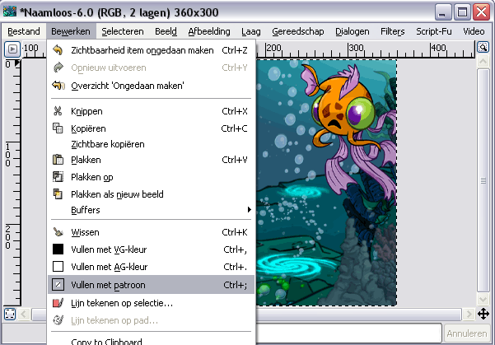Click the zoom-on-resize magnifier icon
The height and width of the screenshot is (345, 495).
(483, 48)
